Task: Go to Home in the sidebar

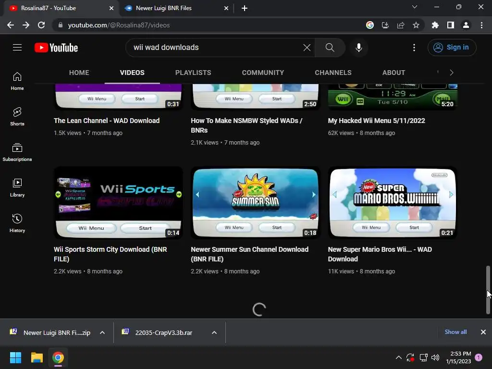Action: click(x=17, y=81)
